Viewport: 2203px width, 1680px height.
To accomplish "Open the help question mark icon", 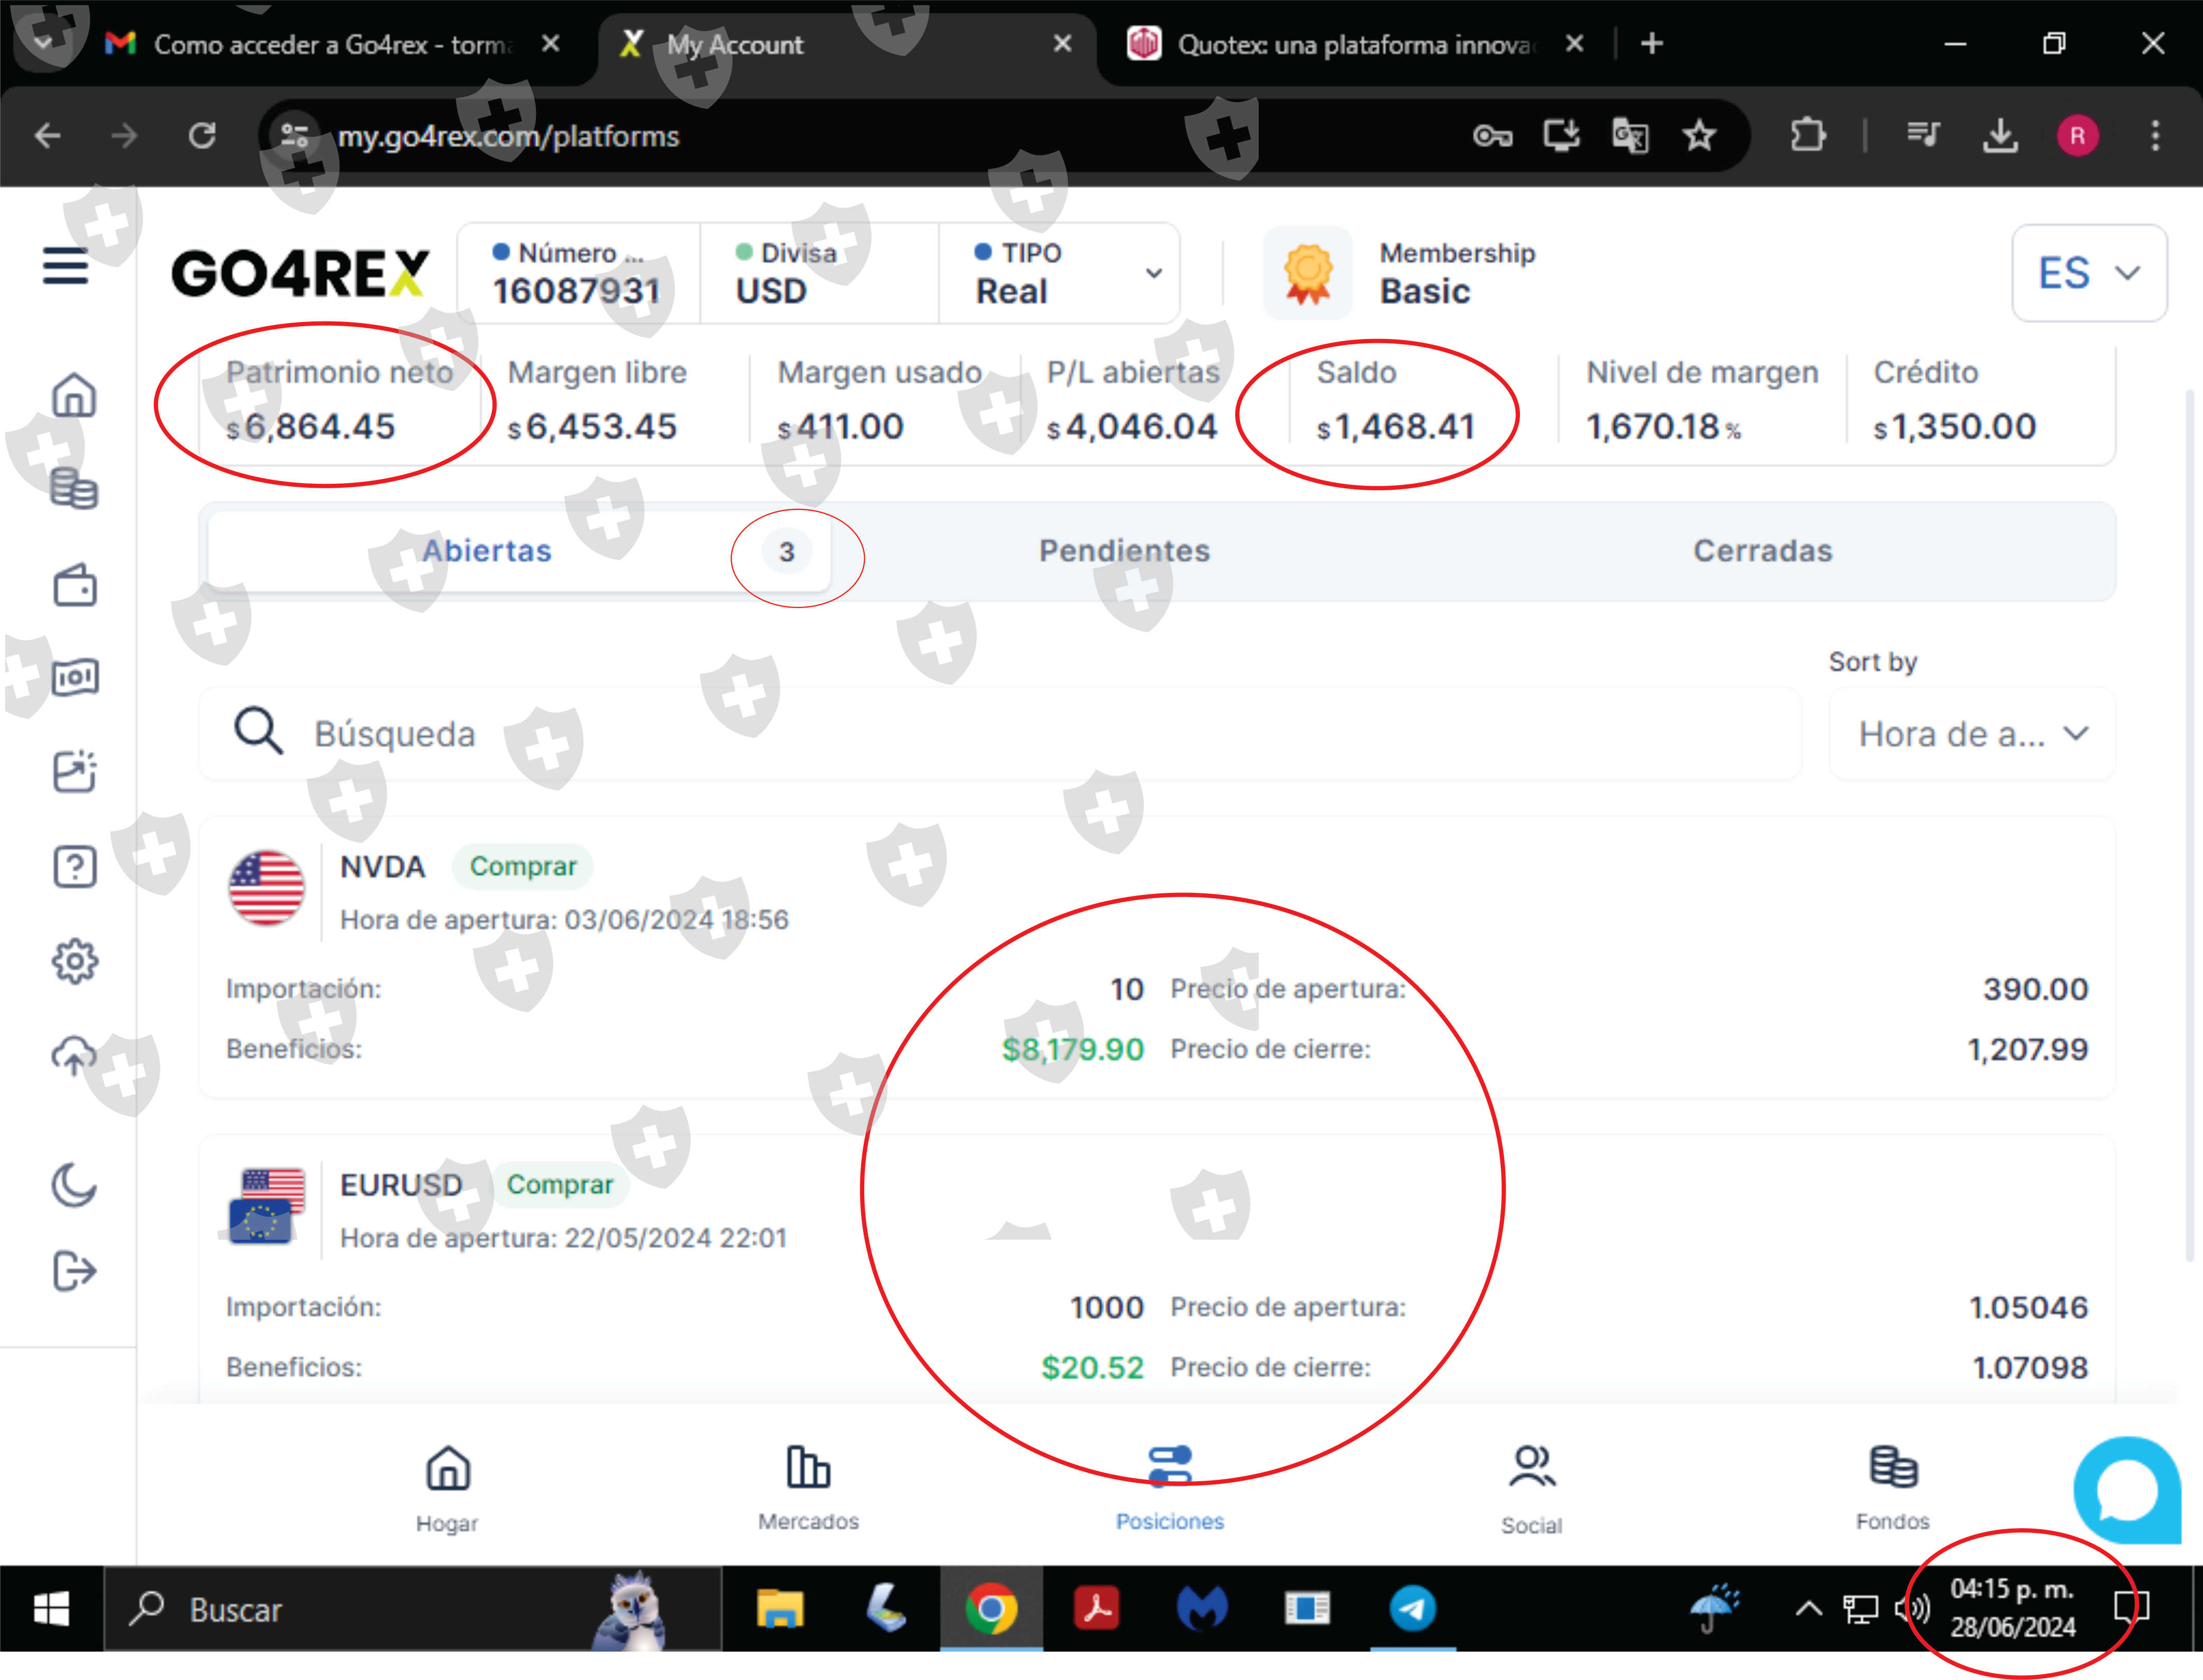I will coord(74,866).
